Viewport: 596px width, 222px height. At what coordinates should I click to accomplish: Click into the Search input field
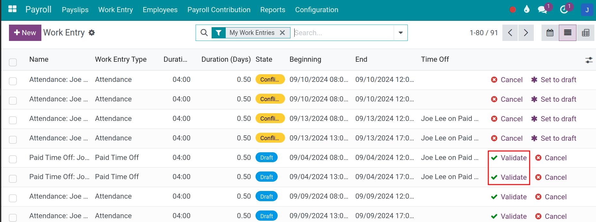tap(343, 33)
